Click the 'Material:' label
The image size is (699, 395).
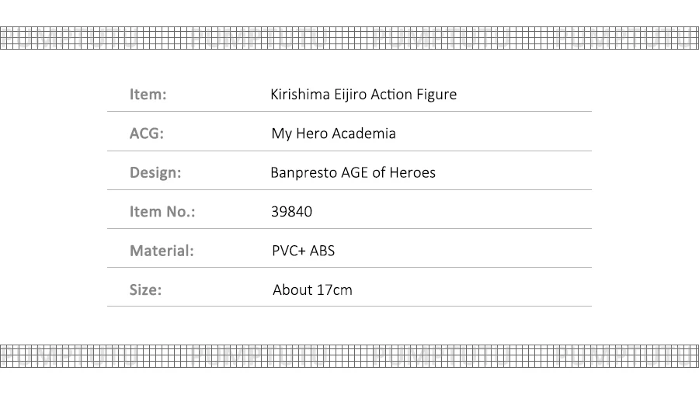pos(162,251)
